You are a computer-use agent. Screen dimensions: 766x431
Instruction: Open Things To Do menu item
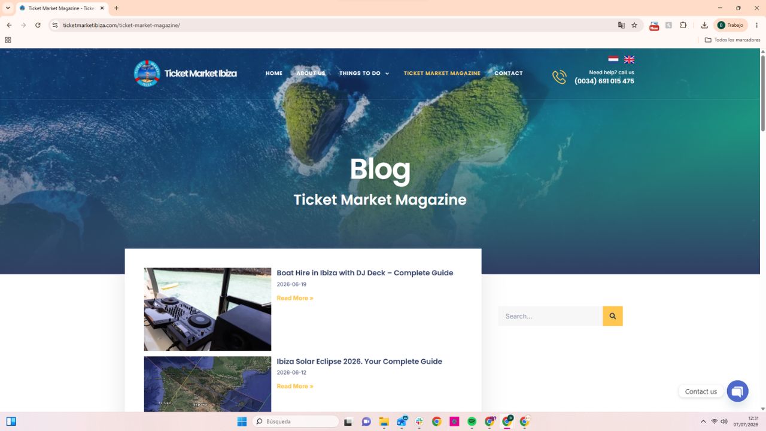(360, 74)
